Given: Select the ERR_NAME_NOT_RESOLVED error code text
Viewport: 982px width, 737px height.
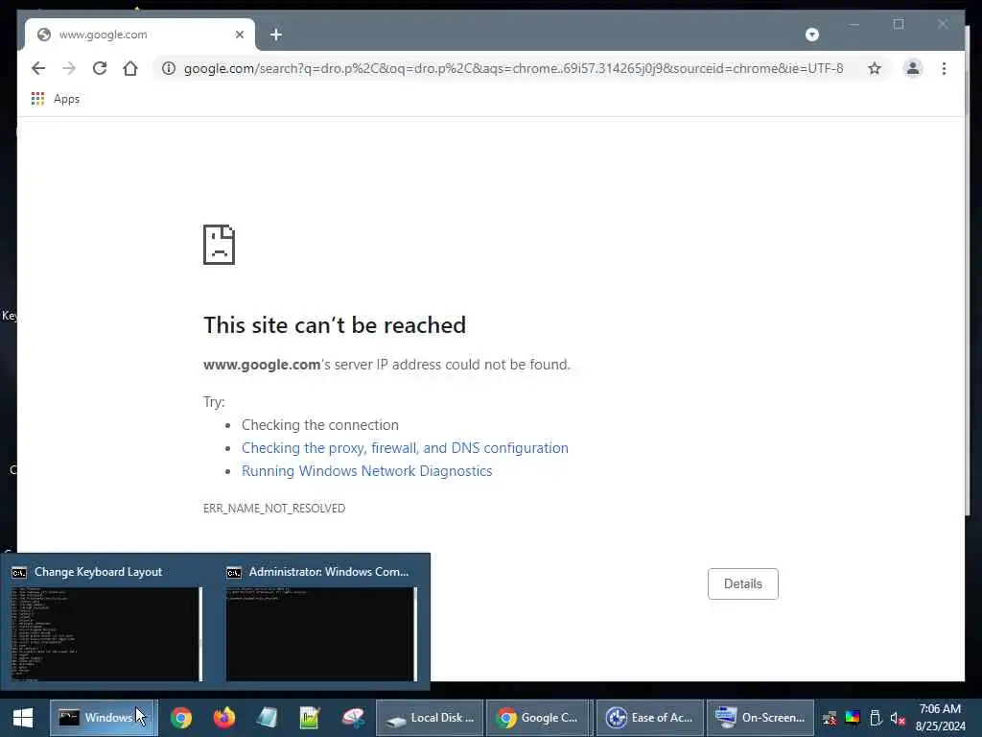Looking at the screenshot, I should coord(274,509).
